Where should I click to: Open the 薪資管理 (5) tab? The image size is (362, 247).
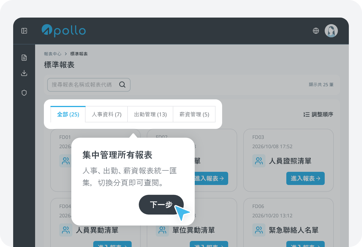194,114
